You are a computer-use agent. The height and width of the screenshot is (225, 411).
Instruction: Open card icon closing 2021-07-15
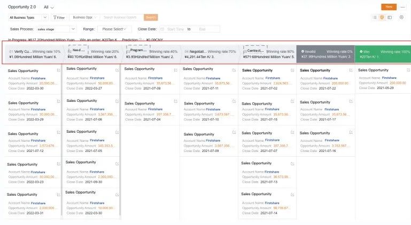pos(292,101)
